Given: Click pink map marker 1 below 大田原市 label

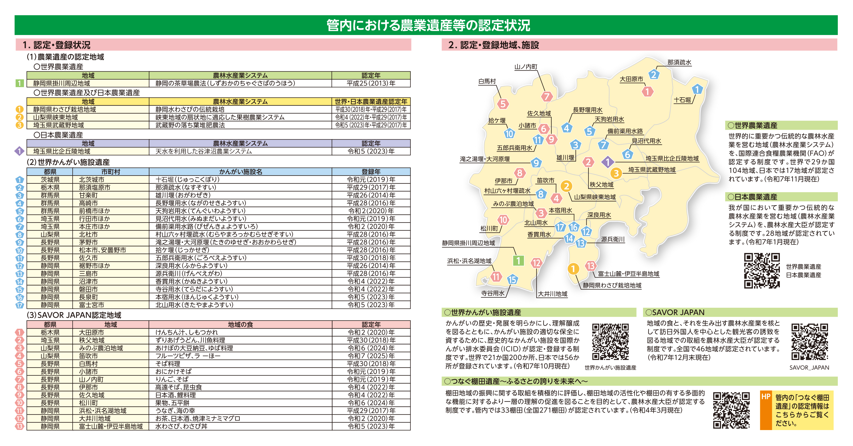Looking at the screenshot, I should (x=647, y=91).
